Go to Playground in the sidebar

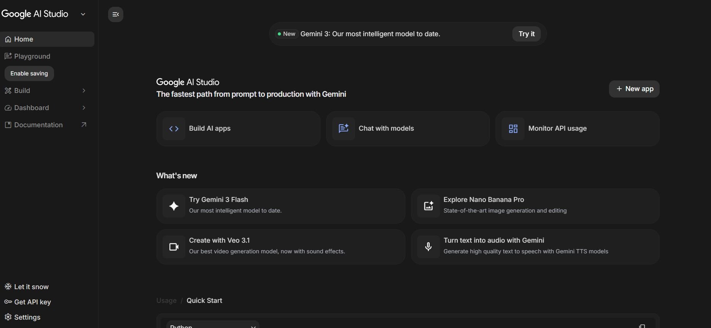tap(32, 56)
